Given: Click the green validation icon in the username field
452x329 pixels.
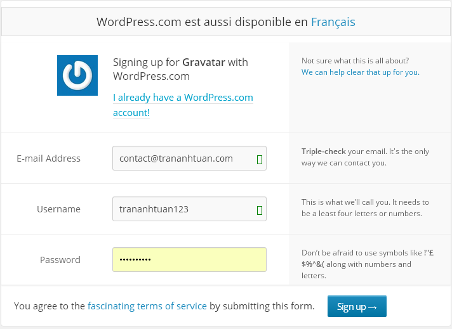Looking at the screenshot, I should point(259,210).
